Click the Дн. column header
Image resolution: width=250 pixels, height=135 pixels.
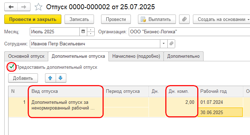[157, 91]
